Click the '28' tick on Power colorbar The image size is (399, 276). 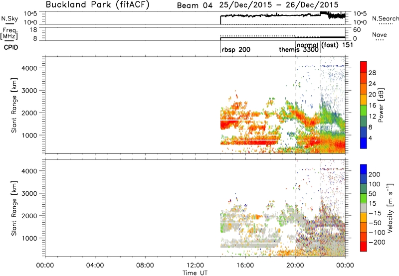tap(372, 73)
